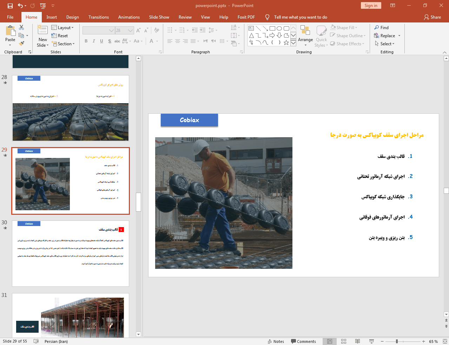
Task: Open the Font Color dropdown arrow
Action: coord(157,41)
